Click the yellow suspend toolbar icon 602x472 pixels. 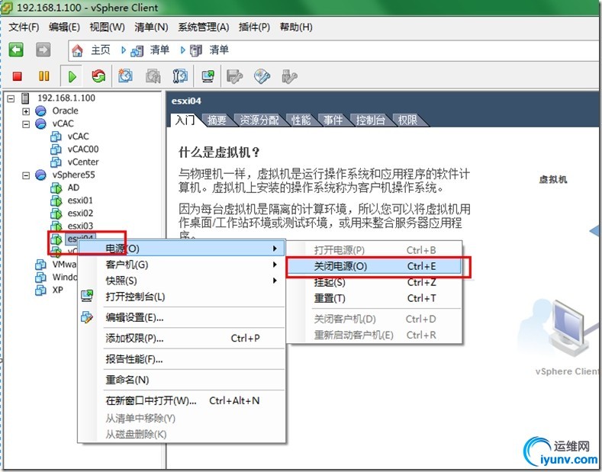pos(43,76)
